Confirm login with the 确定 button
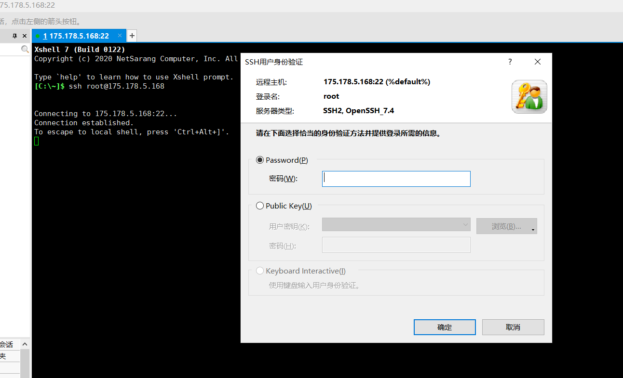 [x=445, y=327]
